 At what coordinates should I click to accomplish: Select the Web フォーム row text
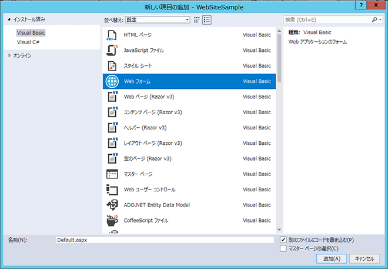tap(137, 81)
